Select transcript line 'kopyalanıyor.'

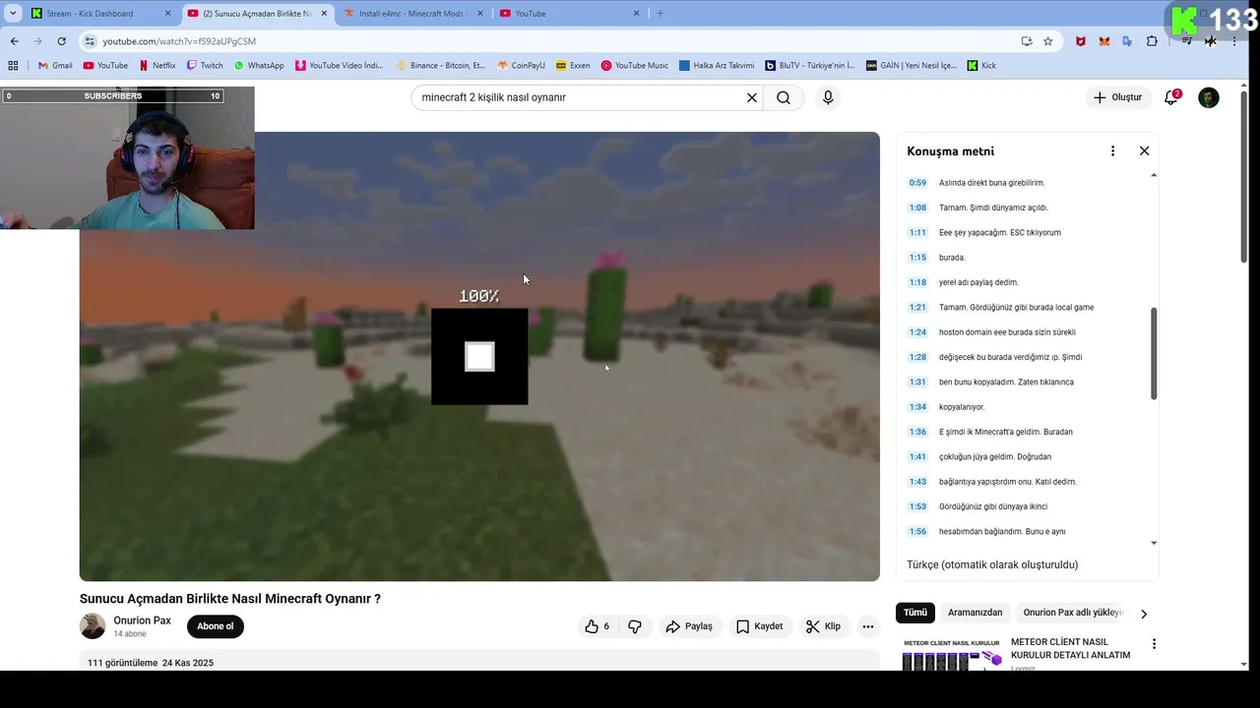click(x=962, y=407)
